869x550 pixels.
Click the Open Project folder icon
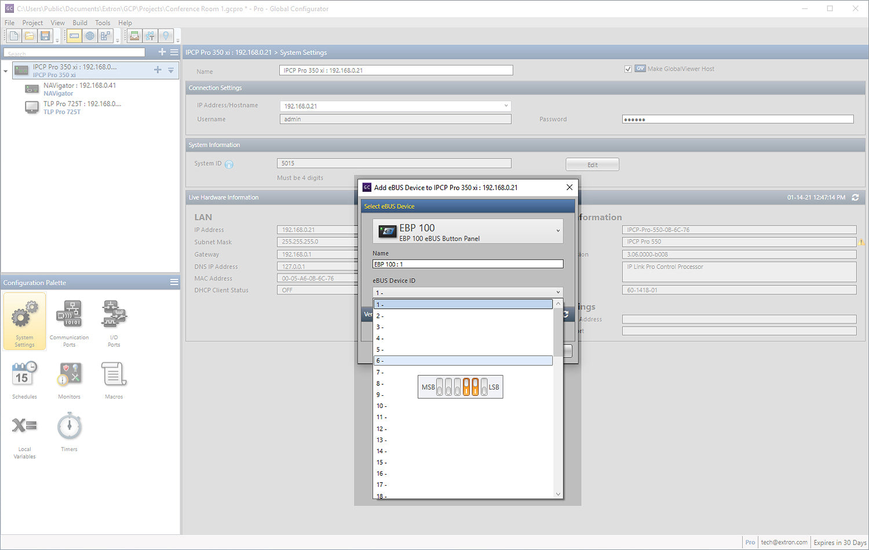30,36
